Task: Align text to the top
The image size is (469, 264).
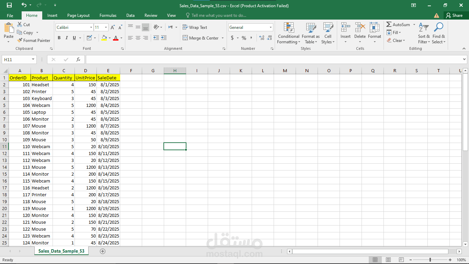Action: tap(130, 27)
